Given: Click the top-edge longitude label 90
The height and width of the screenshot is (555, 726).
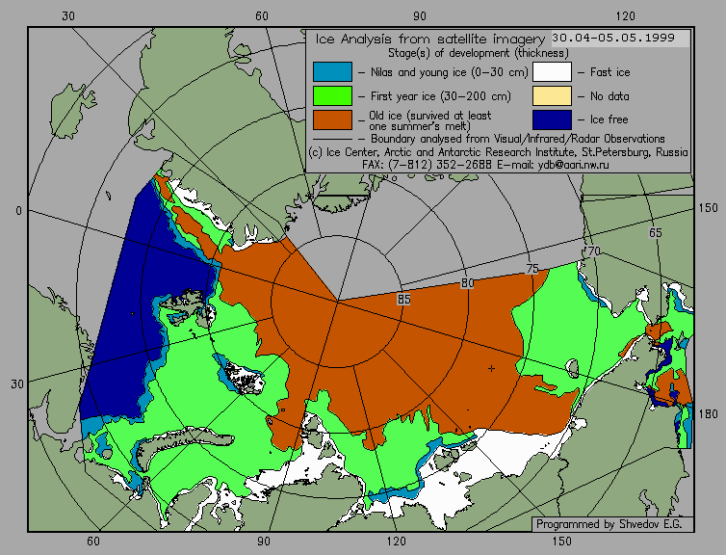Looking at the screenshot, I should coord(420,16).
